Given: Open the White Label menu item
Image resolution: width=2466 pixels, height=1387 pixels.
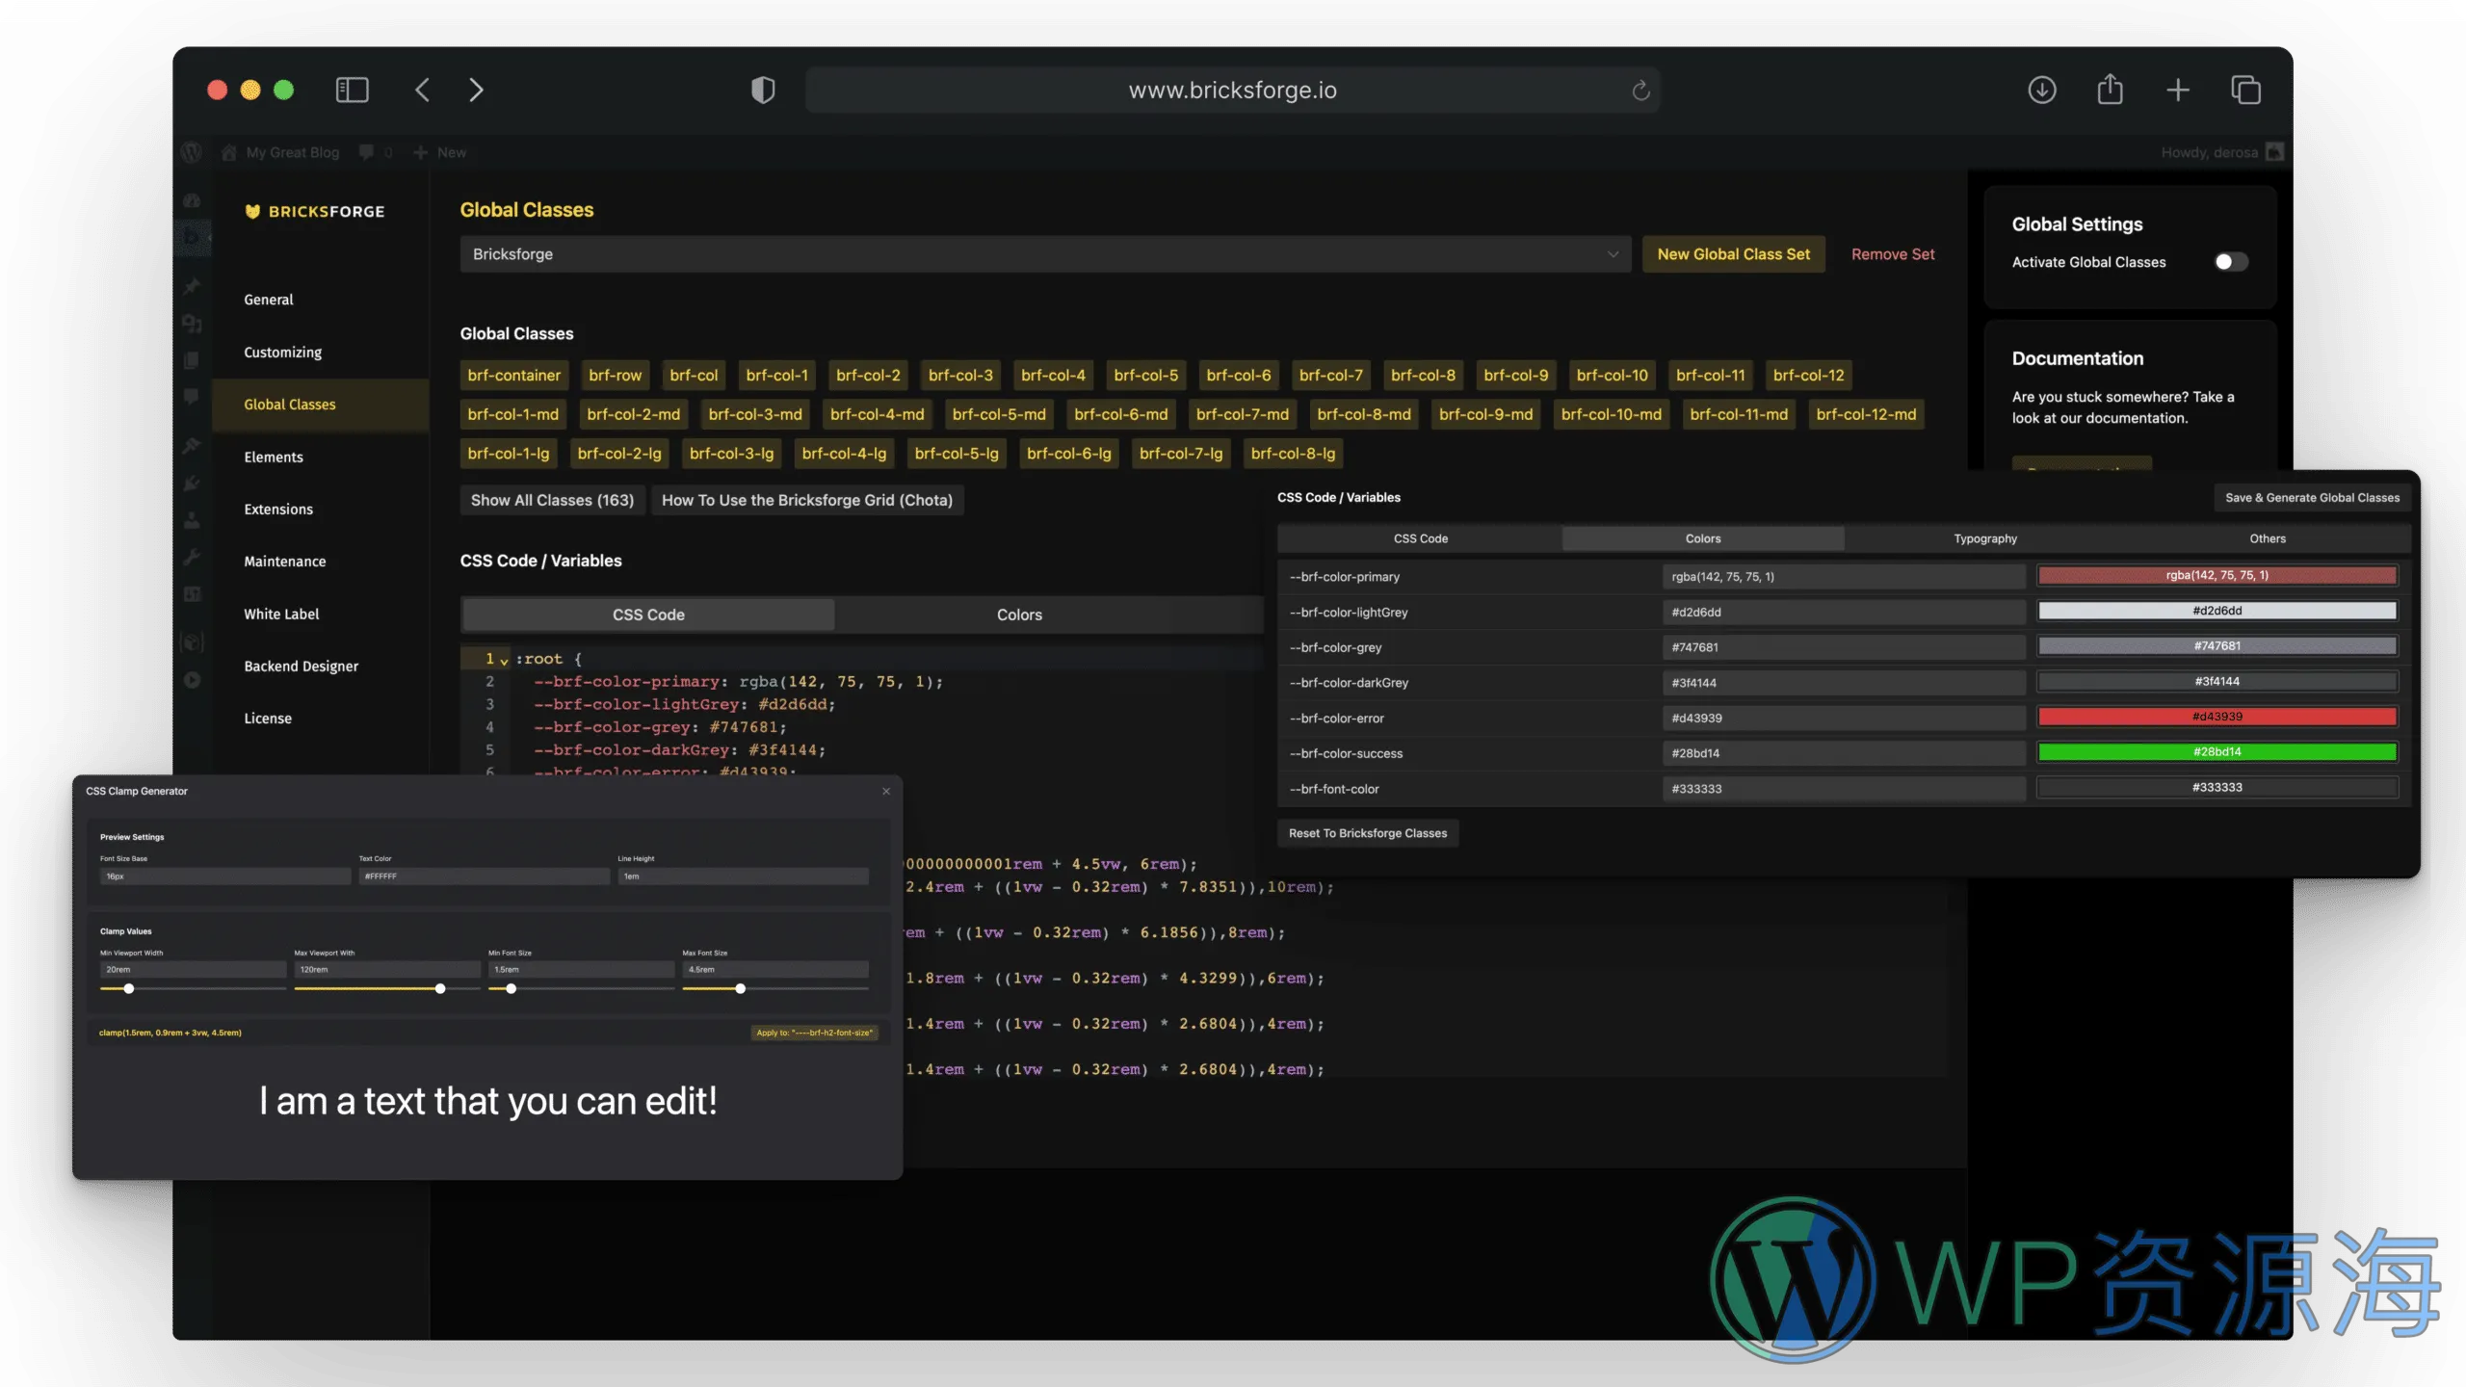Looking at the screenshot, I should (281, 614).
